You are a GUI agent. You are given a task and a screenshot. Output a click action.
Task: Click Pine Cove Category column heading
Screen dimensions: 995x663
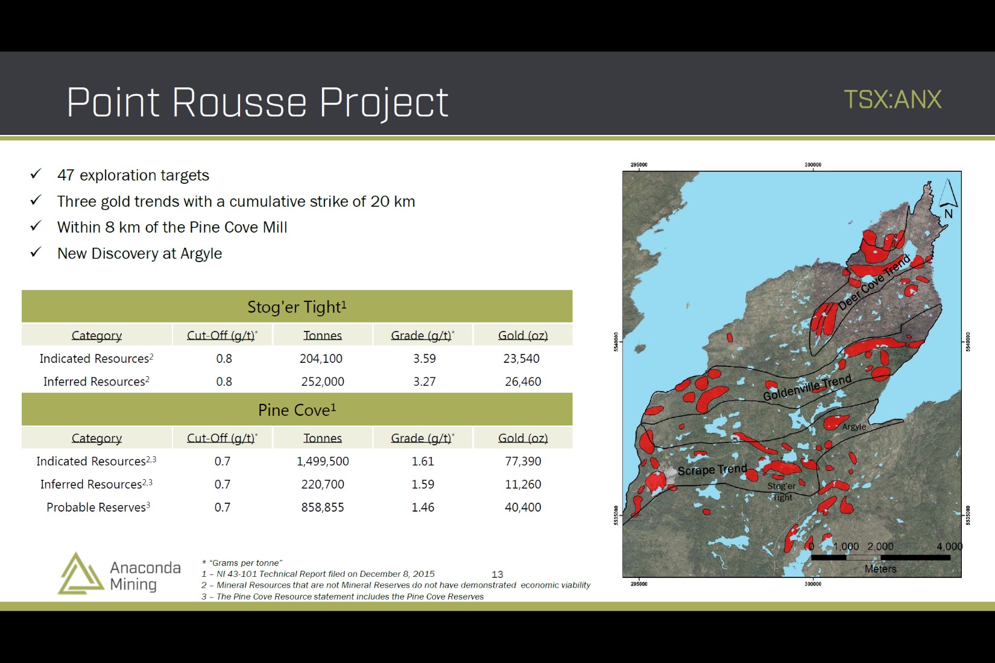[96, 438]
